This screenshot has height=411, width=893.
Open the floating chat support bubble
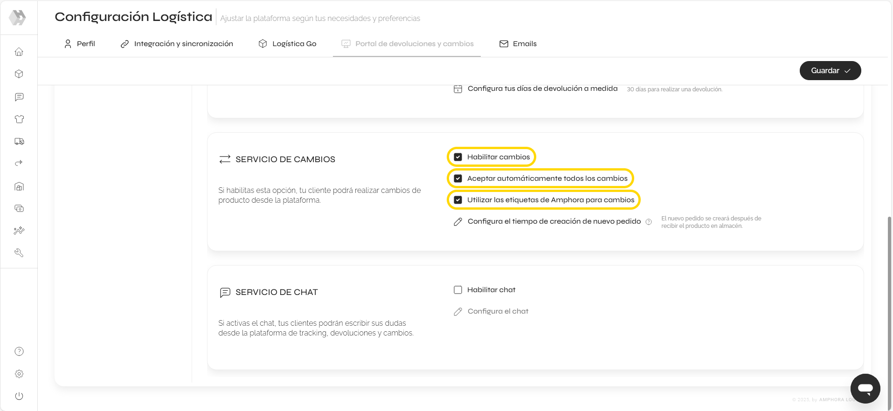coord(865,388)
